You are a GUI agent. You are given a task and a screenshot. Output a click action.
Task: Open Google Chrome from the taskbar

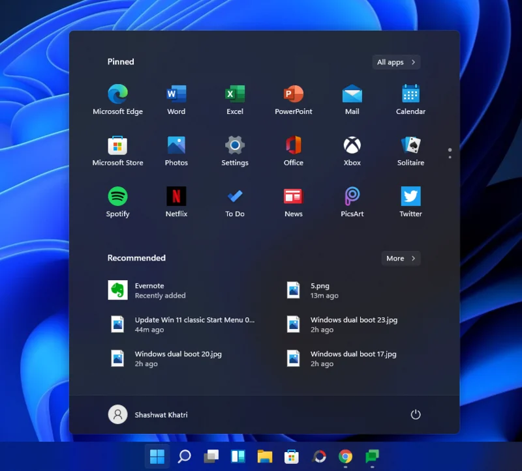pos(345,457)
